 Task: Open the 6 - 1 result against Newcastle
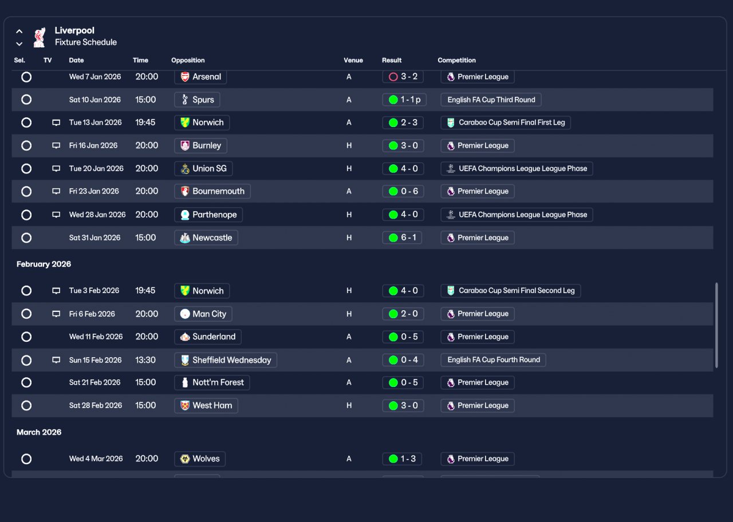[x=402, y=238]
